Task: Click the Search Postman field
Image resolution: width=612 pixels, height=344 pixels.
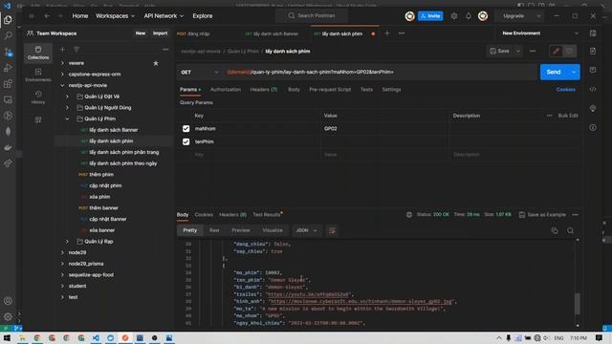Action: pyautogui.click(x=312, y=15)
